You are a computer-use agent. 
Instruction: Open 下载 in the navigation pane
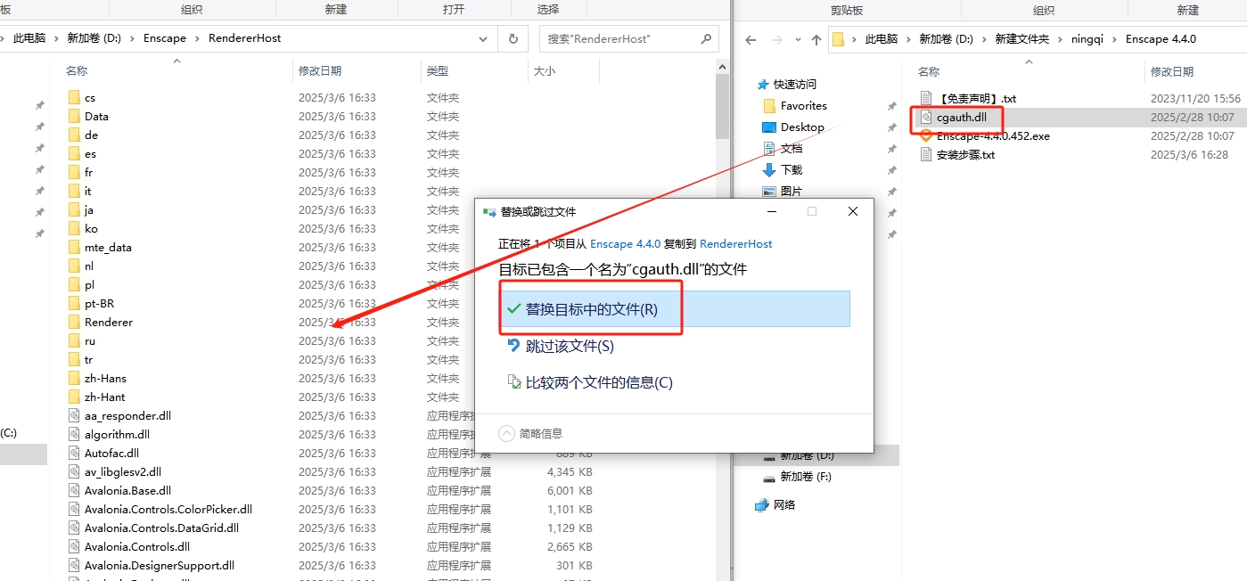(x=792, y=170)
